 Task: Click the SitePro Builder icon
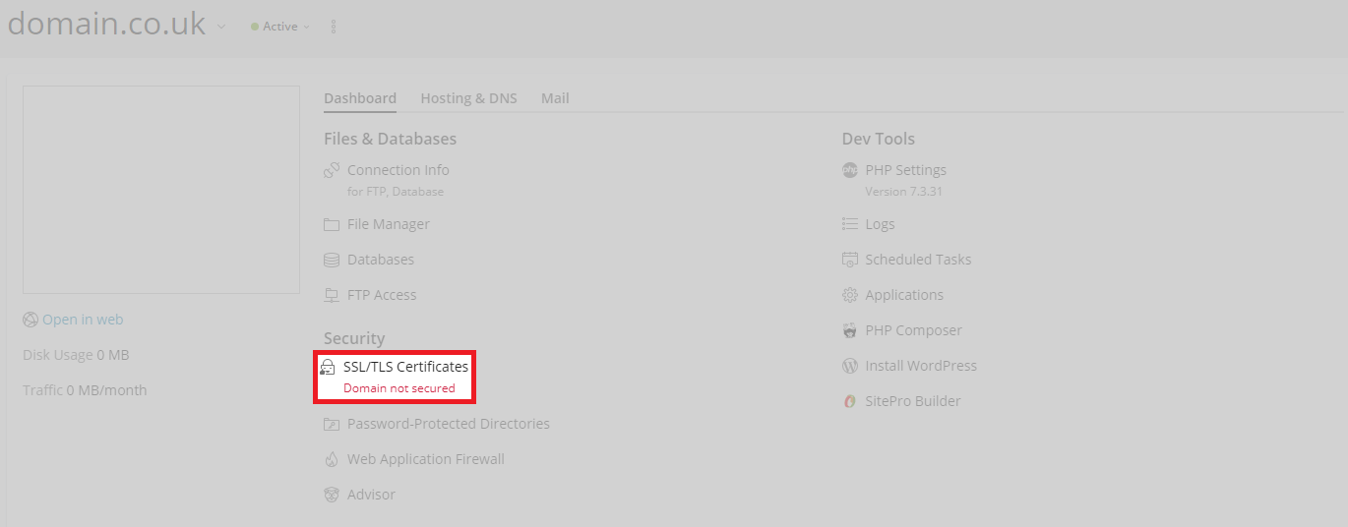click(x=850, y=401)
